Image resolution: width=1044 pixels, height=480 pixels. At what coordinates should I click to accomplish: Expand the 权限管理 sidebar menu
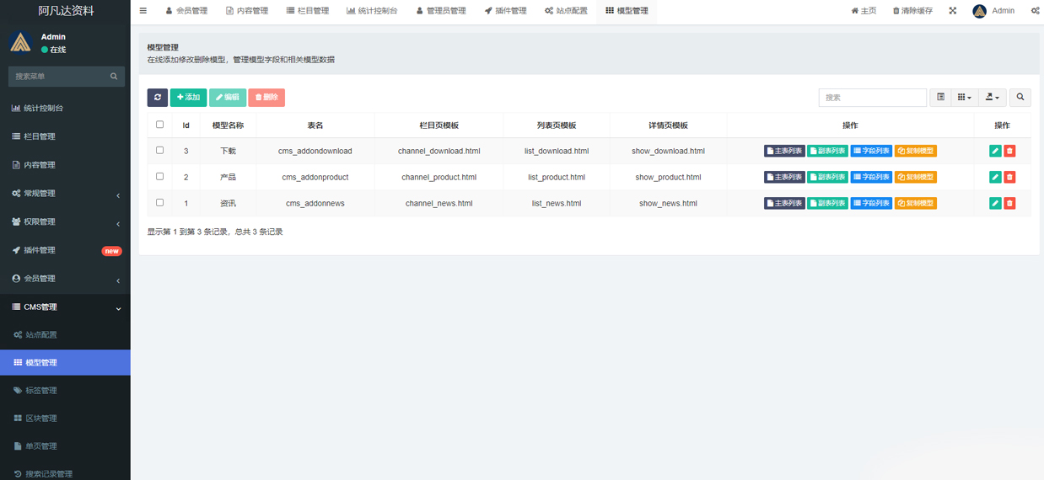click(x=65, y=222)
